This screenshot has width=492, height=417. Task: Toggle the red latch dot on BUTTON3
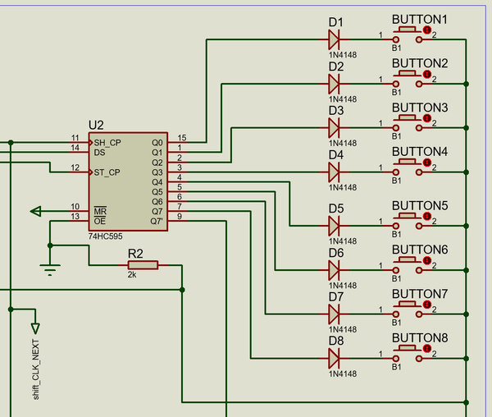(427, 118)
